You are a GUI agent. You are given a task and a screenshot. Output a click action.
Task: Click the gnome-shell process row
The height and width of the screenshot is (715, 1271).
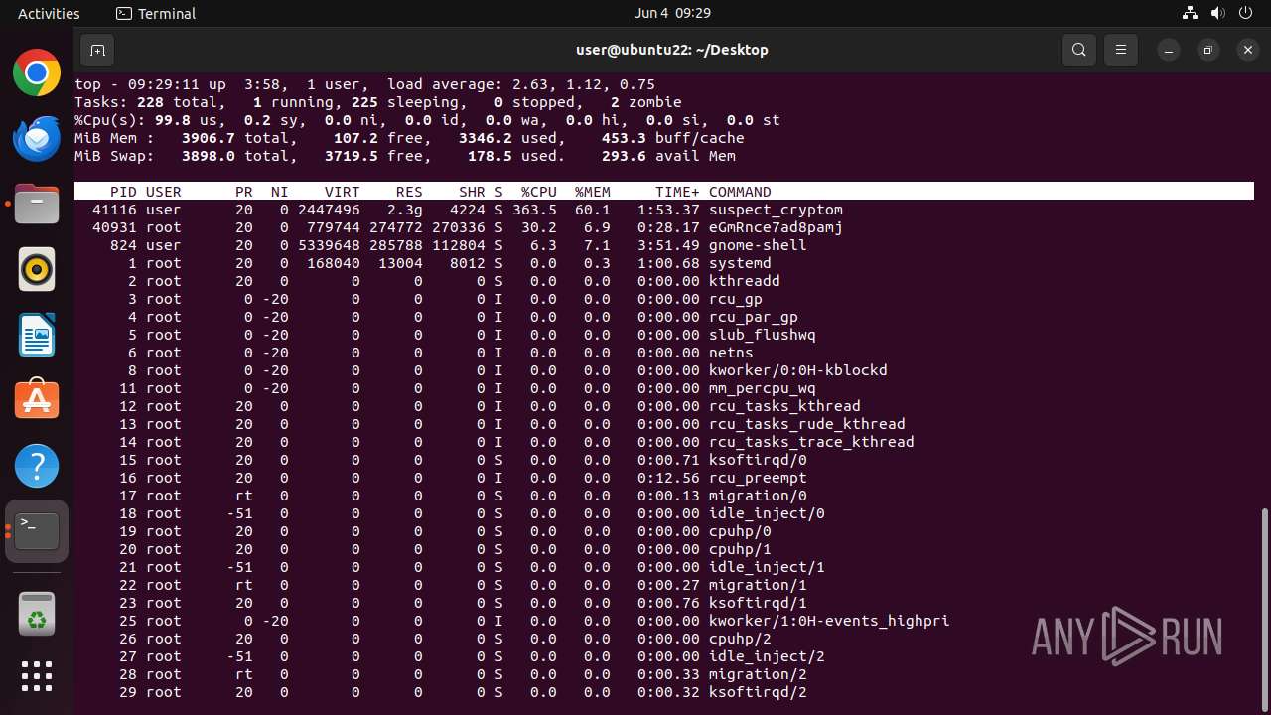(x=664, y=245)
